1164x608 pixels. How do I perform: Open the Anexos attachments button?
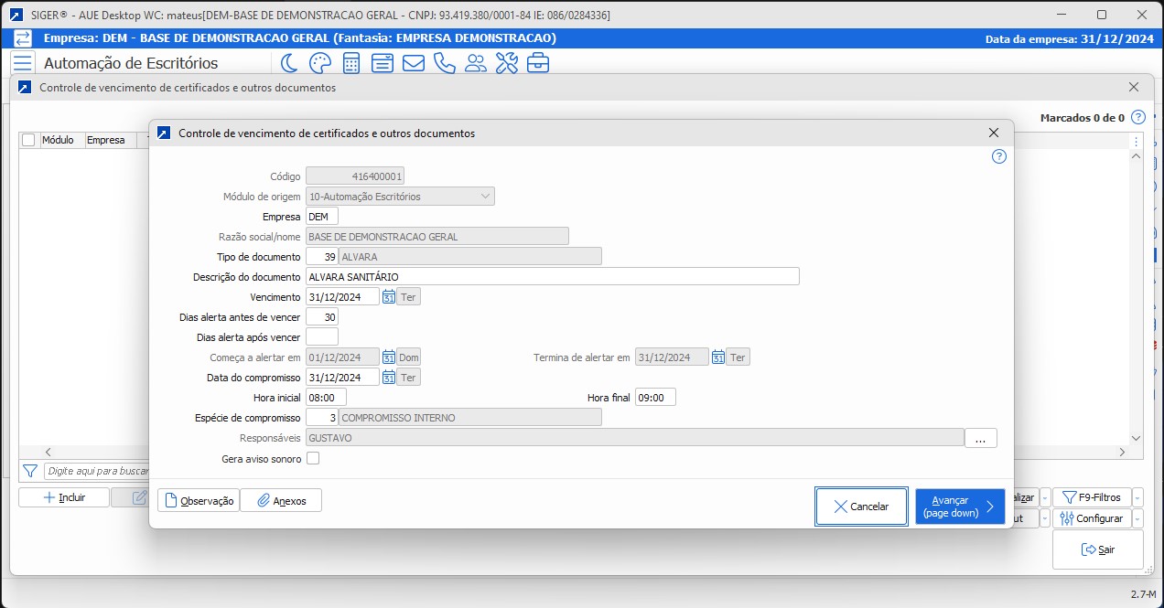click(x=281, y=500)
